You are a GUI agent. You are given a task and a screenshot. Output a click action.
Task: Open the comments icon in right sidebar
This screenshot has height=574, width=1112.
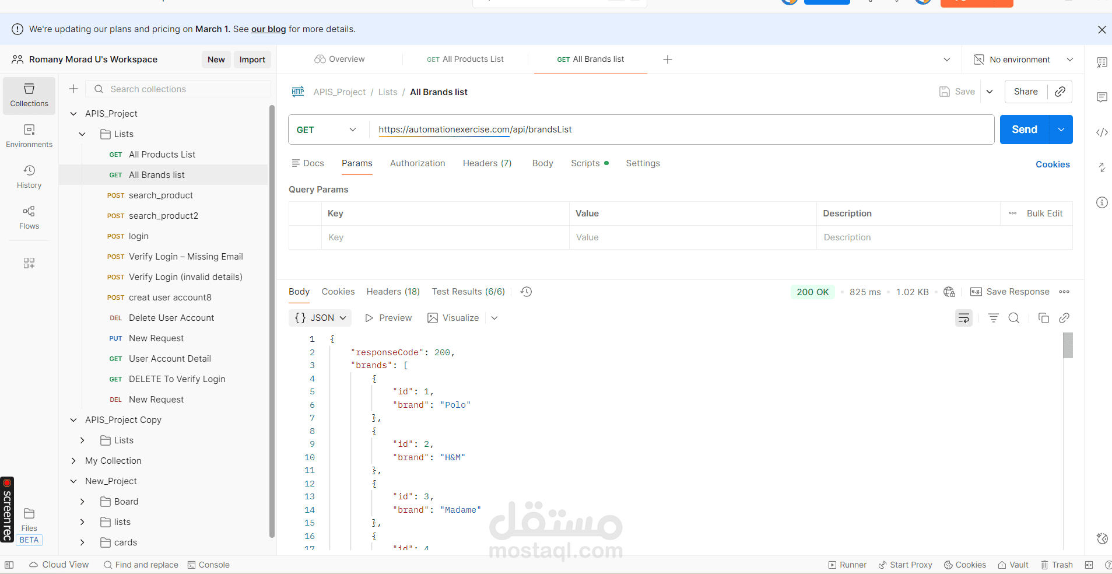[x=1102, y=97]
